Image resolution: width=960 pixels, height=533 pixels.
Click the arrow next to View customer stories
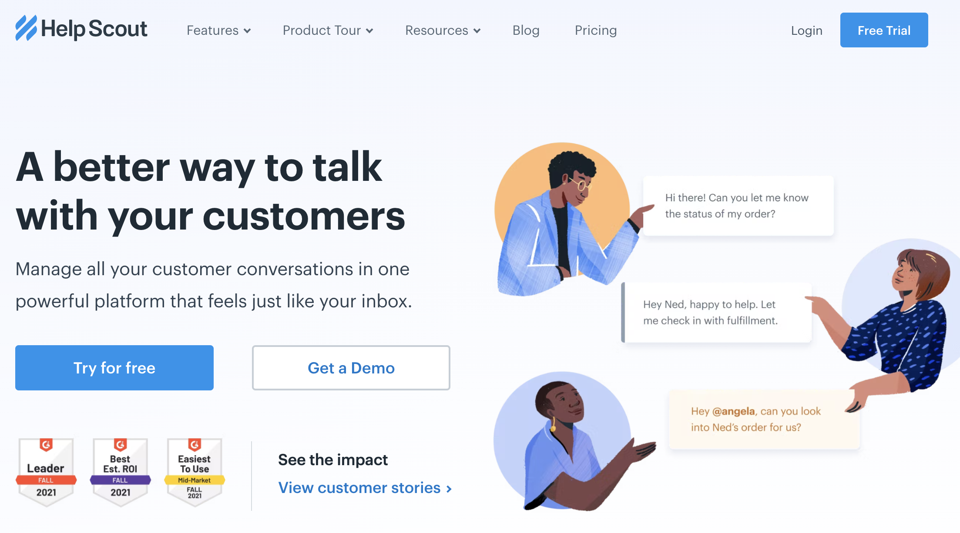coord(449,489)
